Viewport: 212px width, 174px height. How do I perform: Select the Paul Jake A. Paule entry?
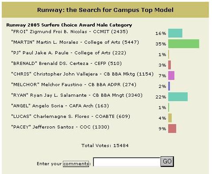pyautogui.click(x=69, y=53)
